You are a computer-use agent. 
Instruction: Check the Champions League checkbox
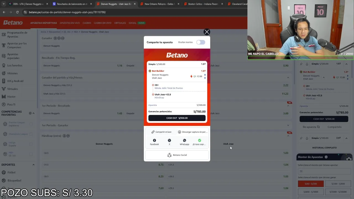pos(31,134)
